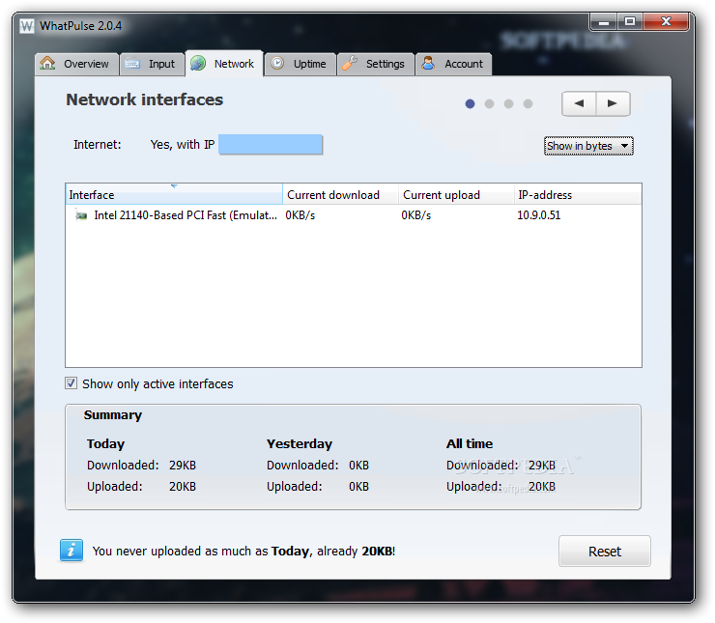
Task: Select the Network tab label
Action: pyautogui.click(x=234, y=64)
